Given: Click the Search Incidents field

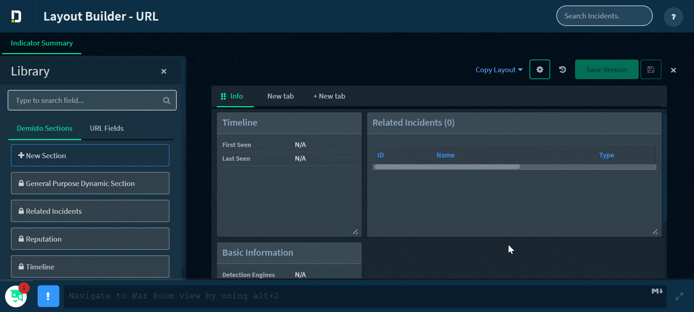Looking at the screenshot, I should (x=604, y=16).
